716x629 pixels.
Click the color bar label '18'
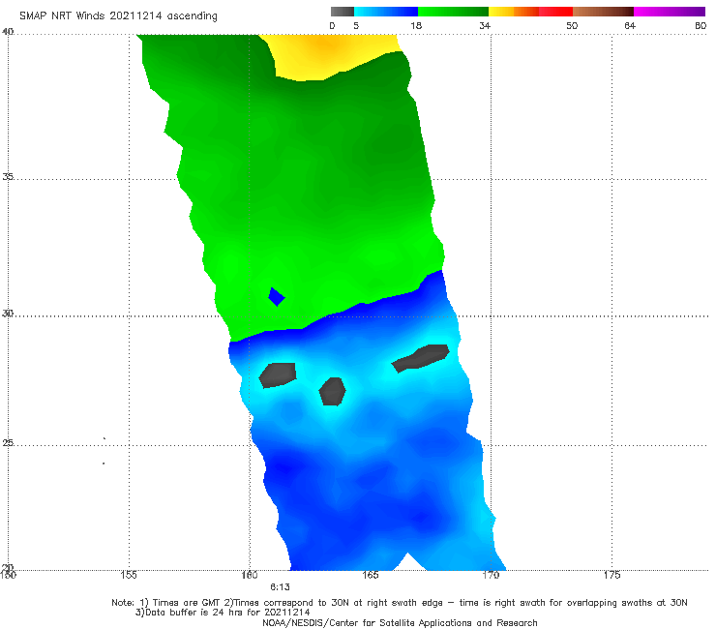416,26
